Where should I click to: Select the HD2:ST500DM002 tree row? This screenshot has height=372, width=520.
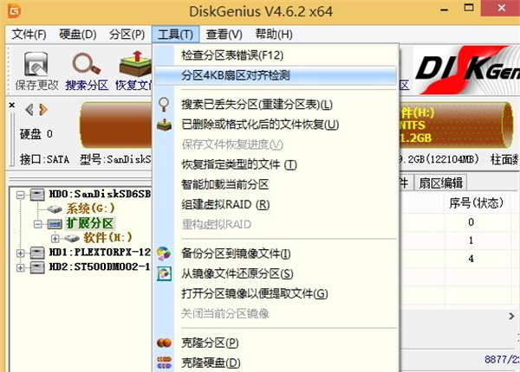click(100, 266)
